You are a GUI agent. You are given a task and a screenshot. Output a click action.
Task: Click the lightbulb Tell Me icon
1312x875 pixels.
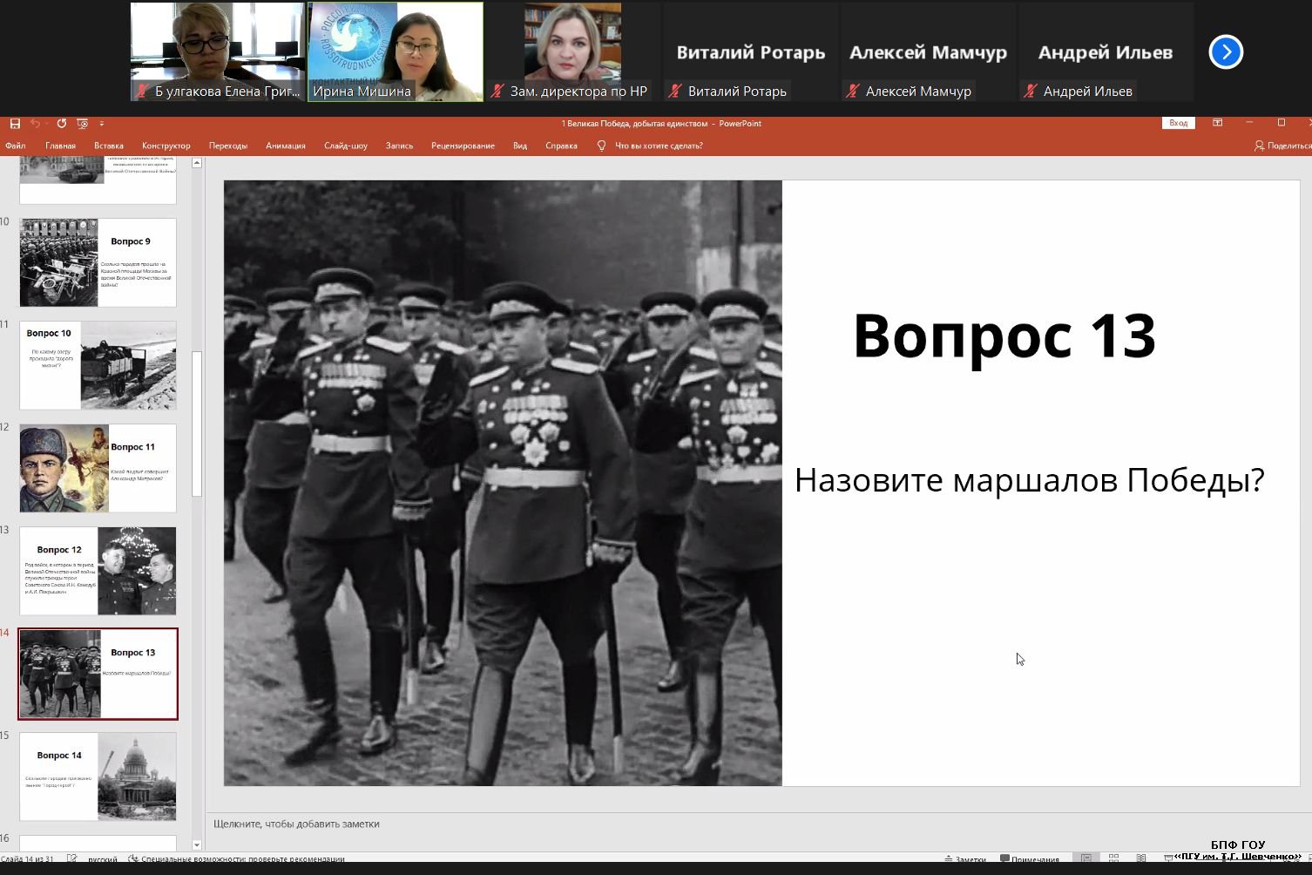(x=601, y=146)
